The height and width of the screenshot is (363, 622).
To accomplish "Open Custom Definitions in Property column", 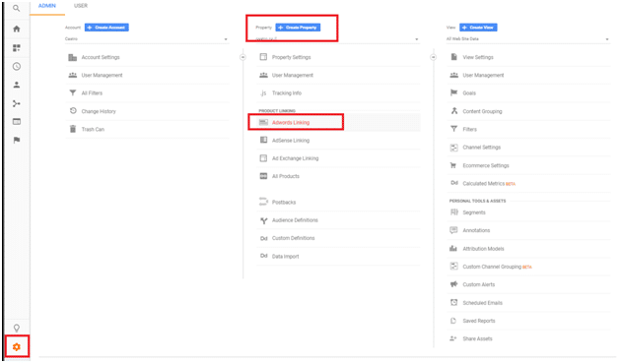I will pyautogui.click(x=338, y=238).
